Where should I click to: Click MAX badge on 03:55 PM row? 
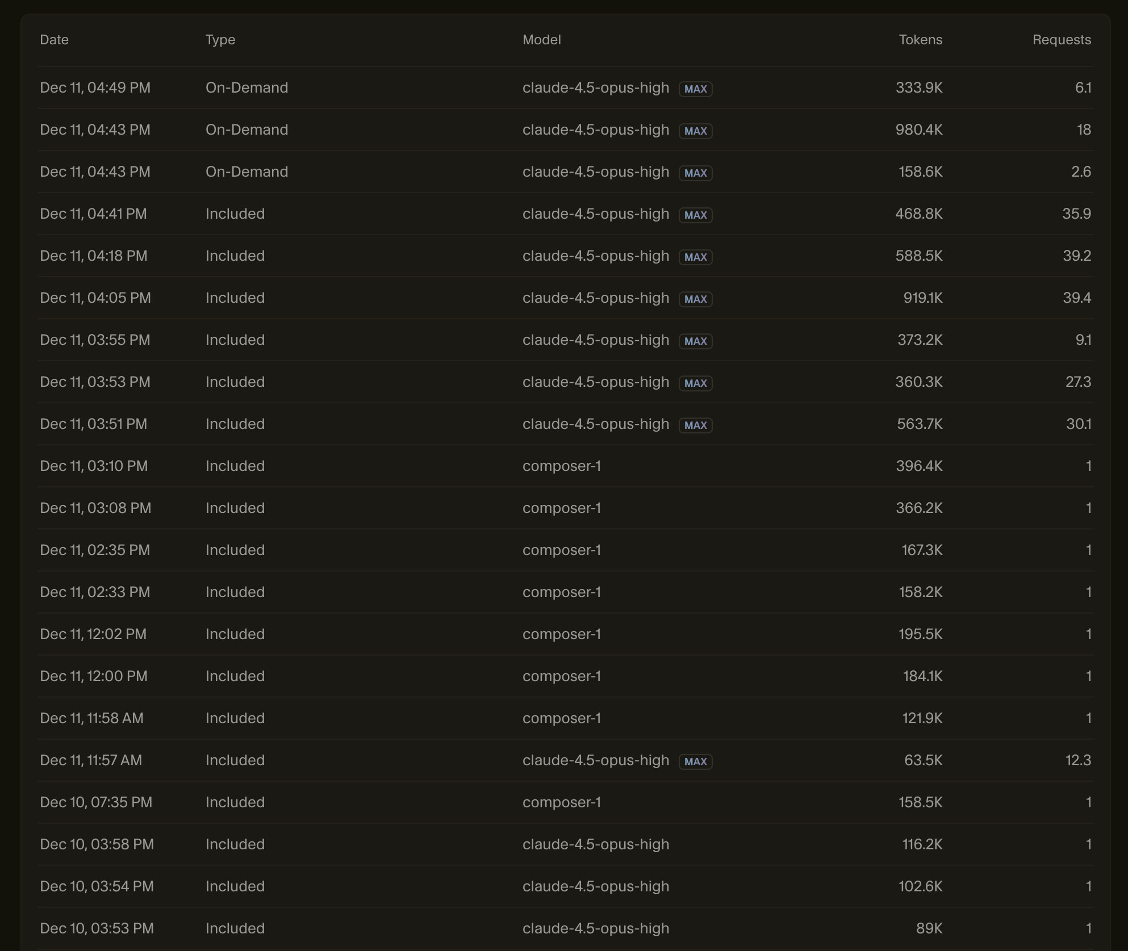[695, 341]
